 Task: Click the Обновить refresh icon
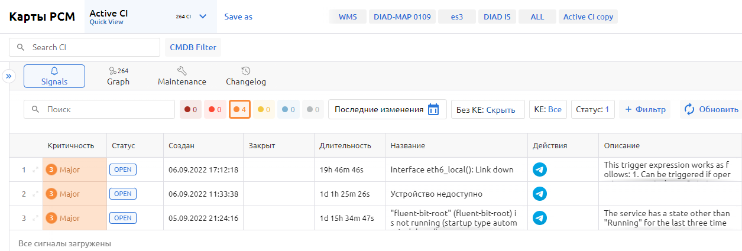tap(689, 109)
